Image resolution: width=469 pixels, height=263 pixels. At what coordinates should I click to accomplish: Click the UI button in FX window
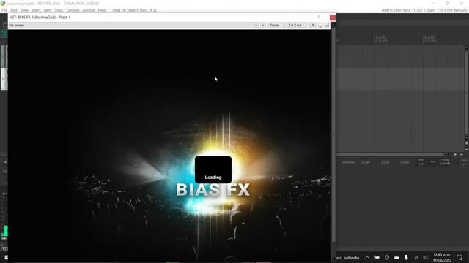click(x=312, y=26)
